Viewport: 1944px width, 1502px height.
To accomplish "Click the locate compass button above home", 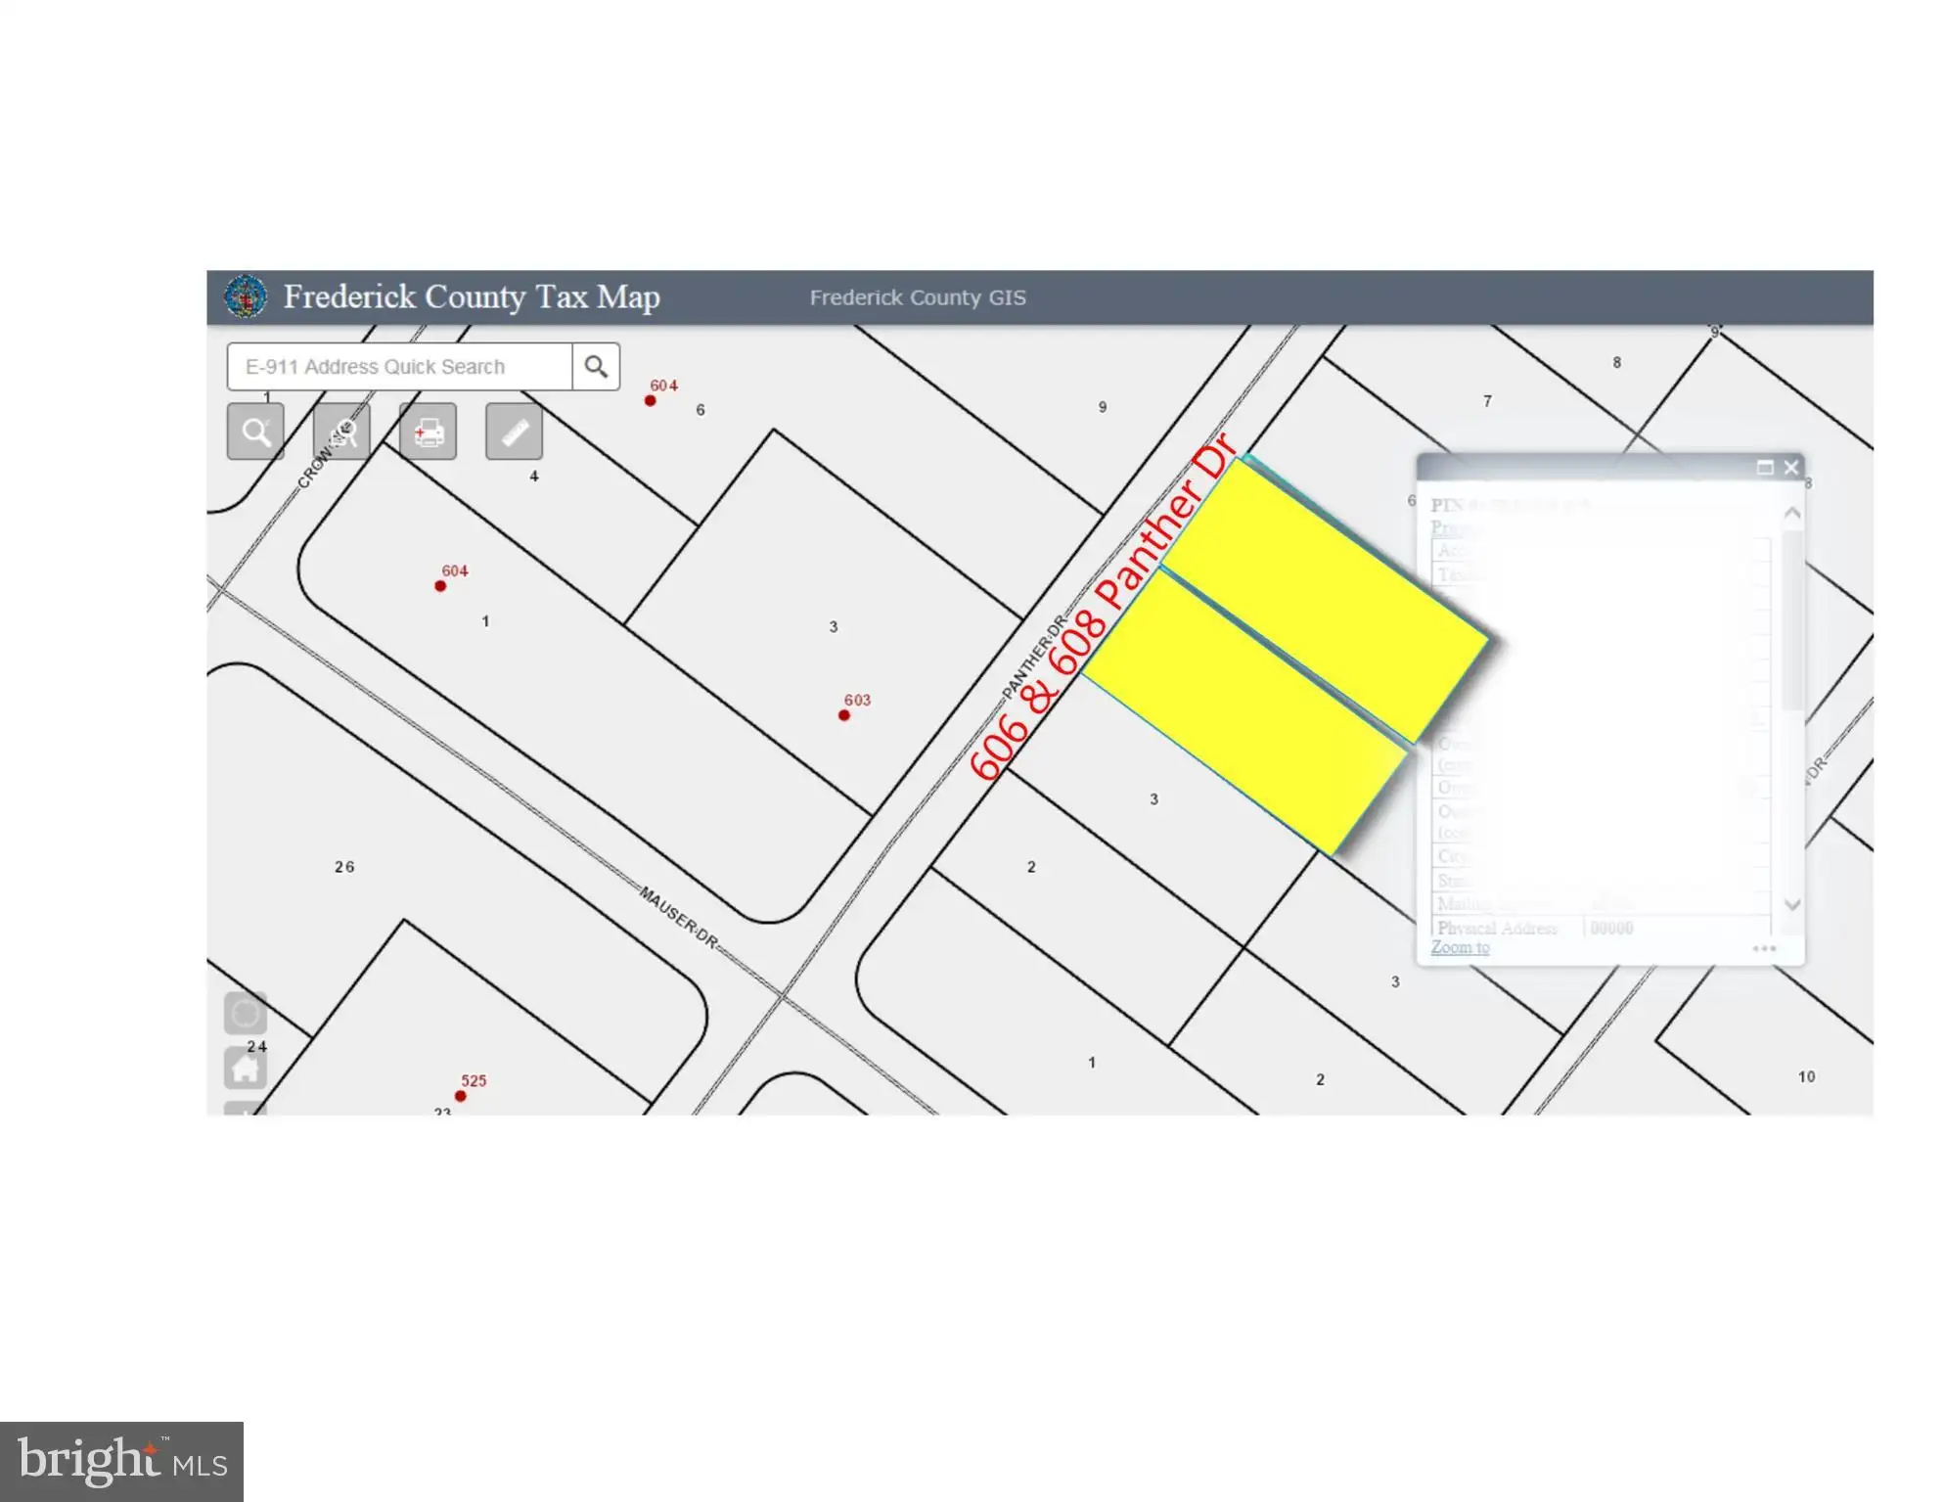I will click(x=246, y=1013).
